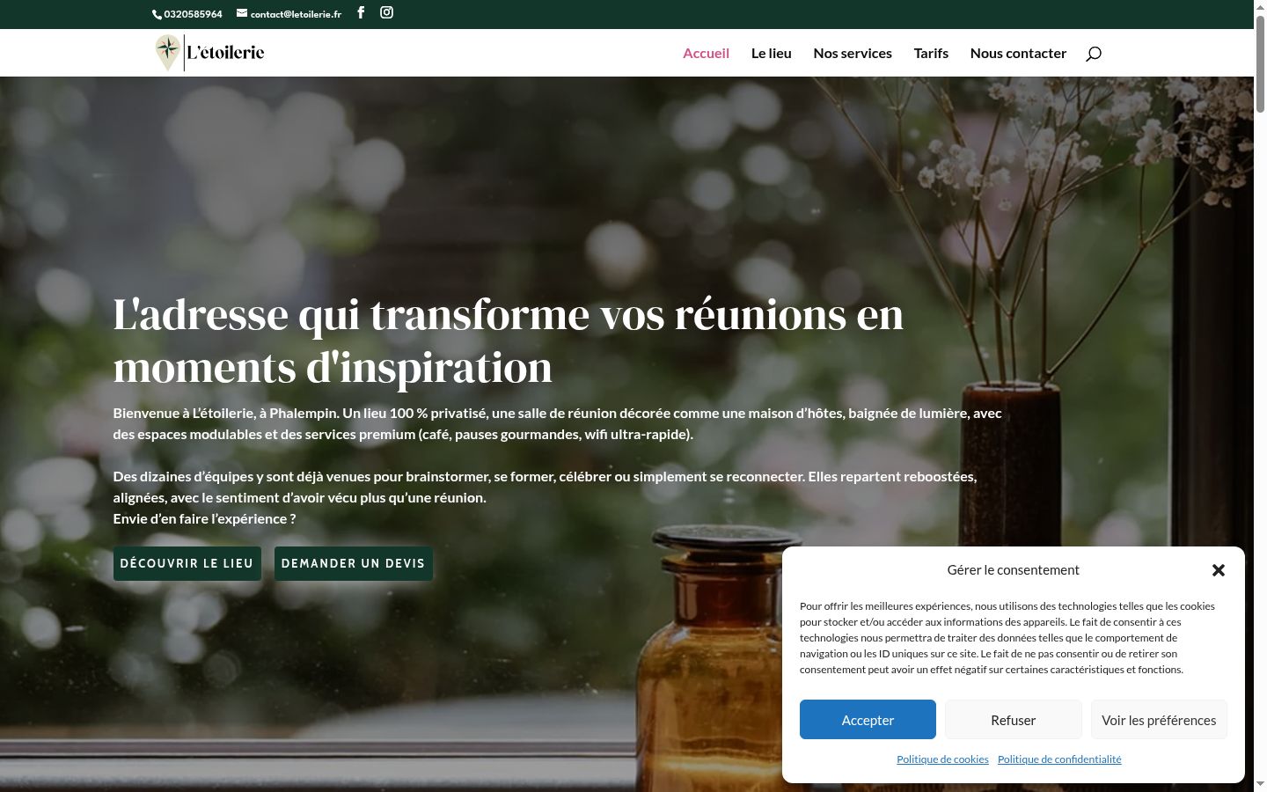Viewport: 1267px width, 792px height.
Task: Open the Politique de confidentialité link
Action: [1059, 759]
